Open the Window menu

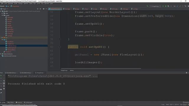(47, 4)
